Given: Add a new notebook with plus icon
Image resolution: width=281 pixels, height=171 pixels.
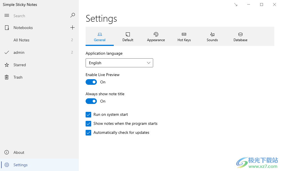Looking at the screenshot, I should (x=72, y=27).
